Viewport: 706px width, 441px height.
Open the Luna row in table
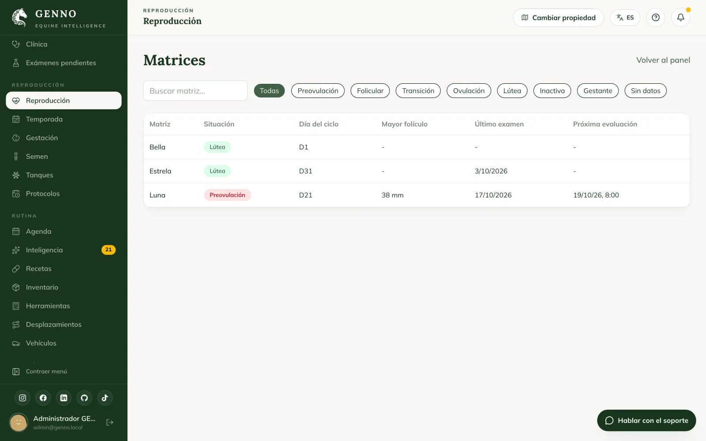click(x=417, y=195)
